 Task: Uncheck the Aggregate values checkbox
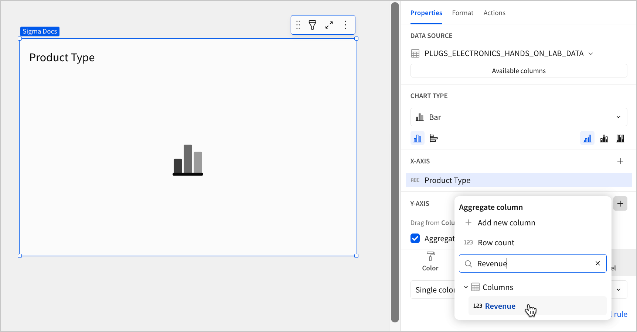415,238
